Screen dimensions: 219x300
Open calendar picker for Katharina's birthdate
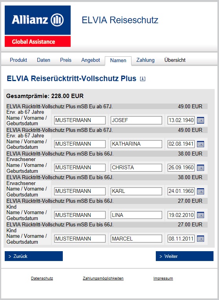201,144
